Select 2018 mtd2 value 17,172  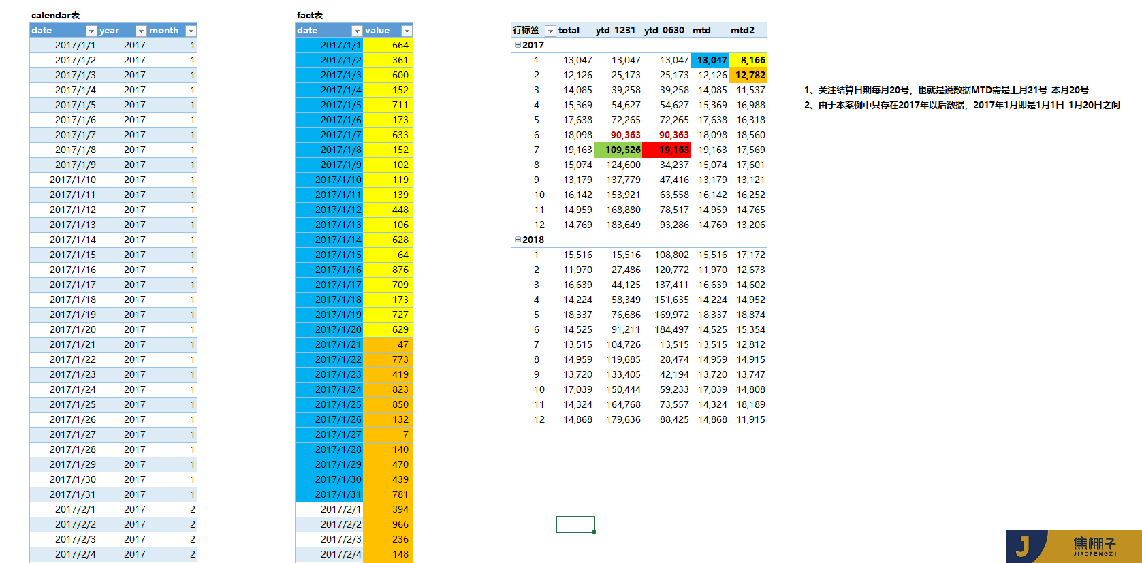750,255
